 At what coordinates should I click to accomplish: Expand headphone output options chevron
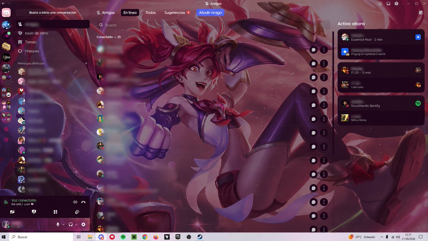76,225
